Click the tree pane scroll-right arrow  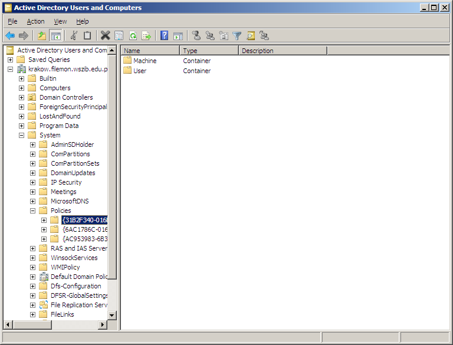102,325
